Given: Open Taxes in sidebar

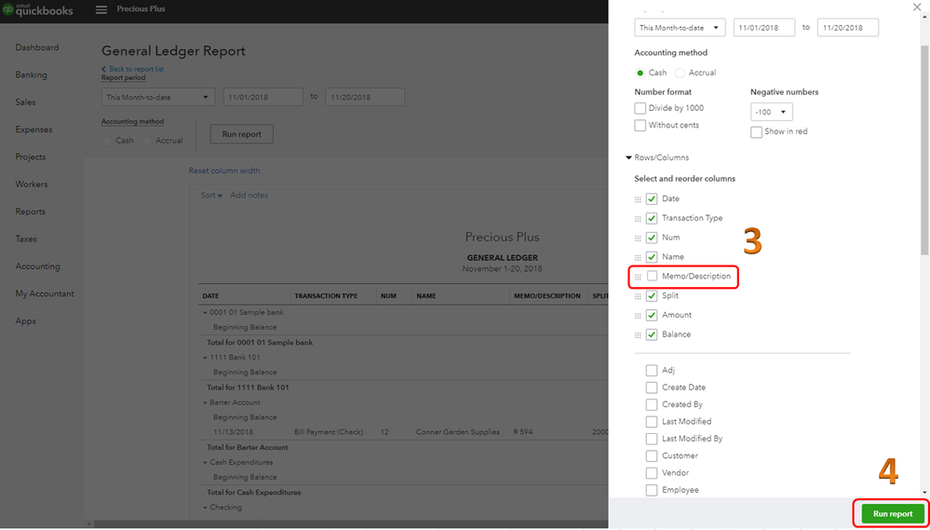Looking at the screenshot, I should pos(26,238).
